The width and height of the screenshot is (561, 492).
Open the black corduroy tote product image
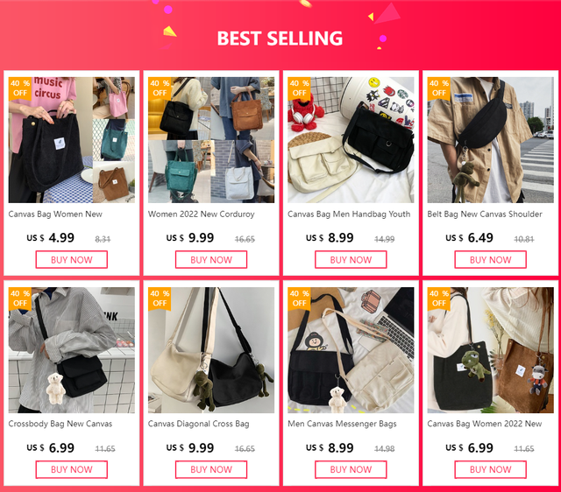tap(72, 140)
